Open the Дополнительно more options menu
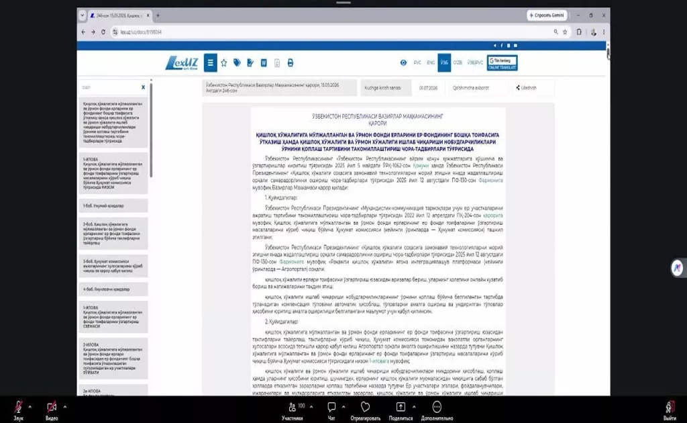687x423 pixels. coord(437,410)
